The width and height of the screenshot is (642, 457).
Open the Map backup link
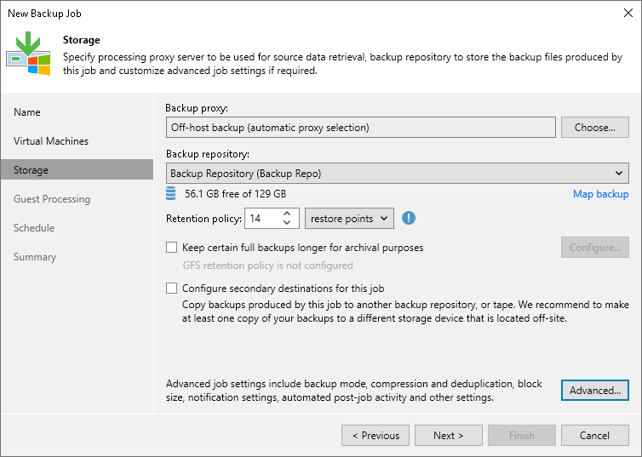600,194
